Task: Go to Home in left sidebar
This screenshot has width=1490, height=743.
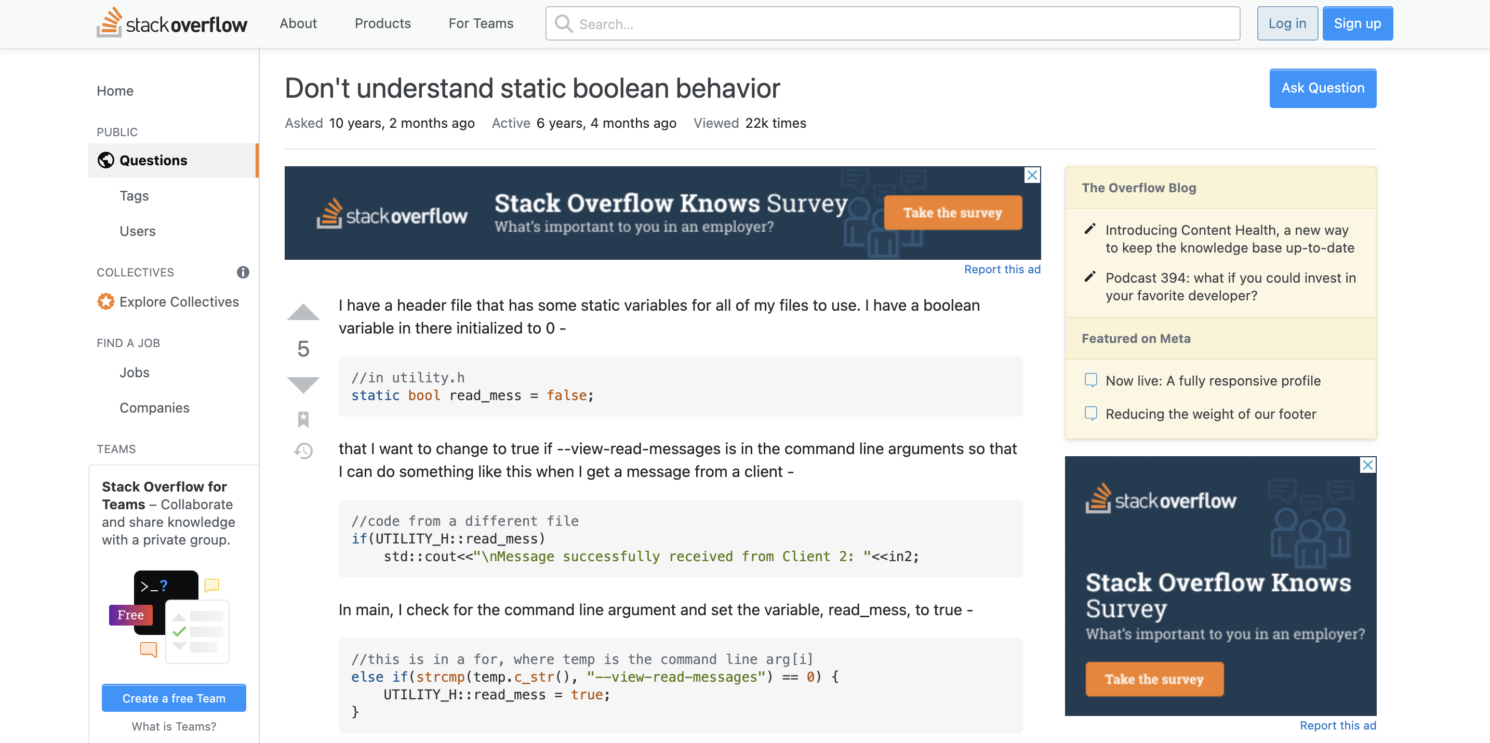Action: click(x=115, y=91)
